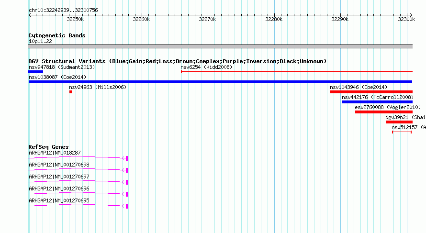Click the RefSeq Genes track title
This screenshot has height=233, width=426.
[48, 147]
